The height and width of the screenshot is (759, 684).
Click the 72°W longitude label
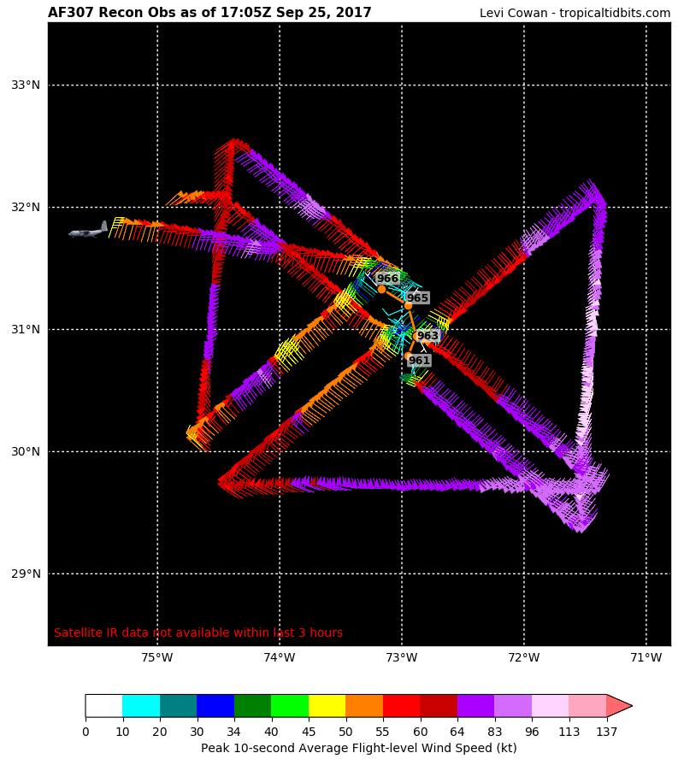tap(524, 658)
